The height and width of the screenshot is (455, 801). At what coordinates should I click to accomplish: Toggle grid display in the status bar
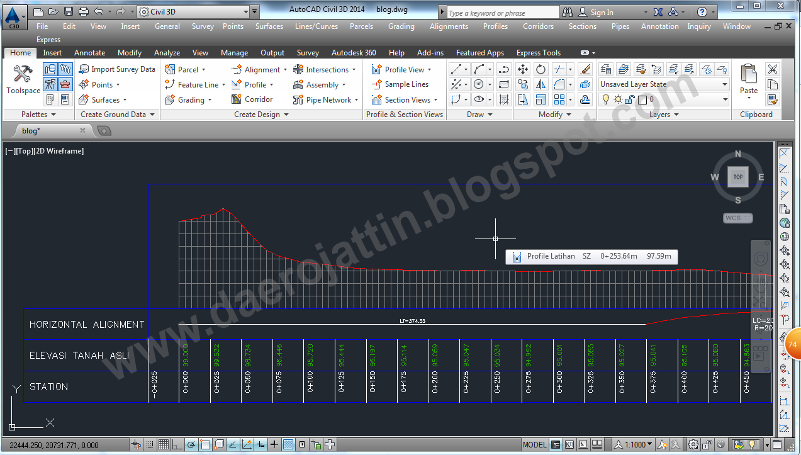tap(164, 444)
